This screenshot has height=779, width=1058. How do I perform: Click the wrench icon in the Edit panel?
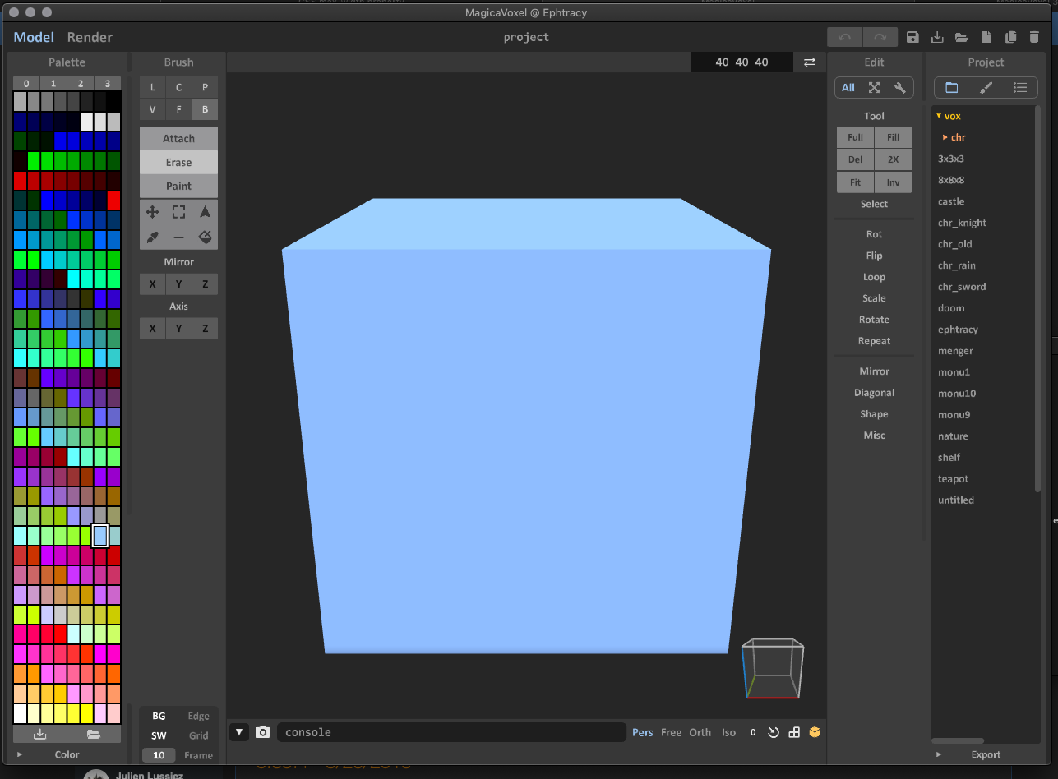coord(900,87)
